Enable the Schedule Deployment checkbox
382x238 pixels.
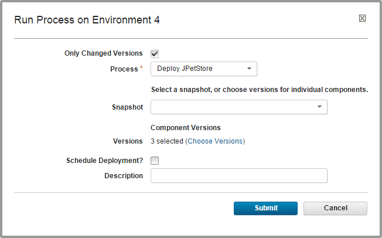(x=155, y=161)
